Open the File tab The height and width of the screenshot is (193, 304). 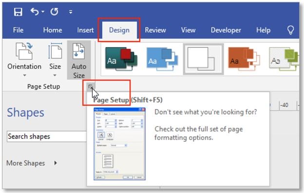[x=18, y=30]
